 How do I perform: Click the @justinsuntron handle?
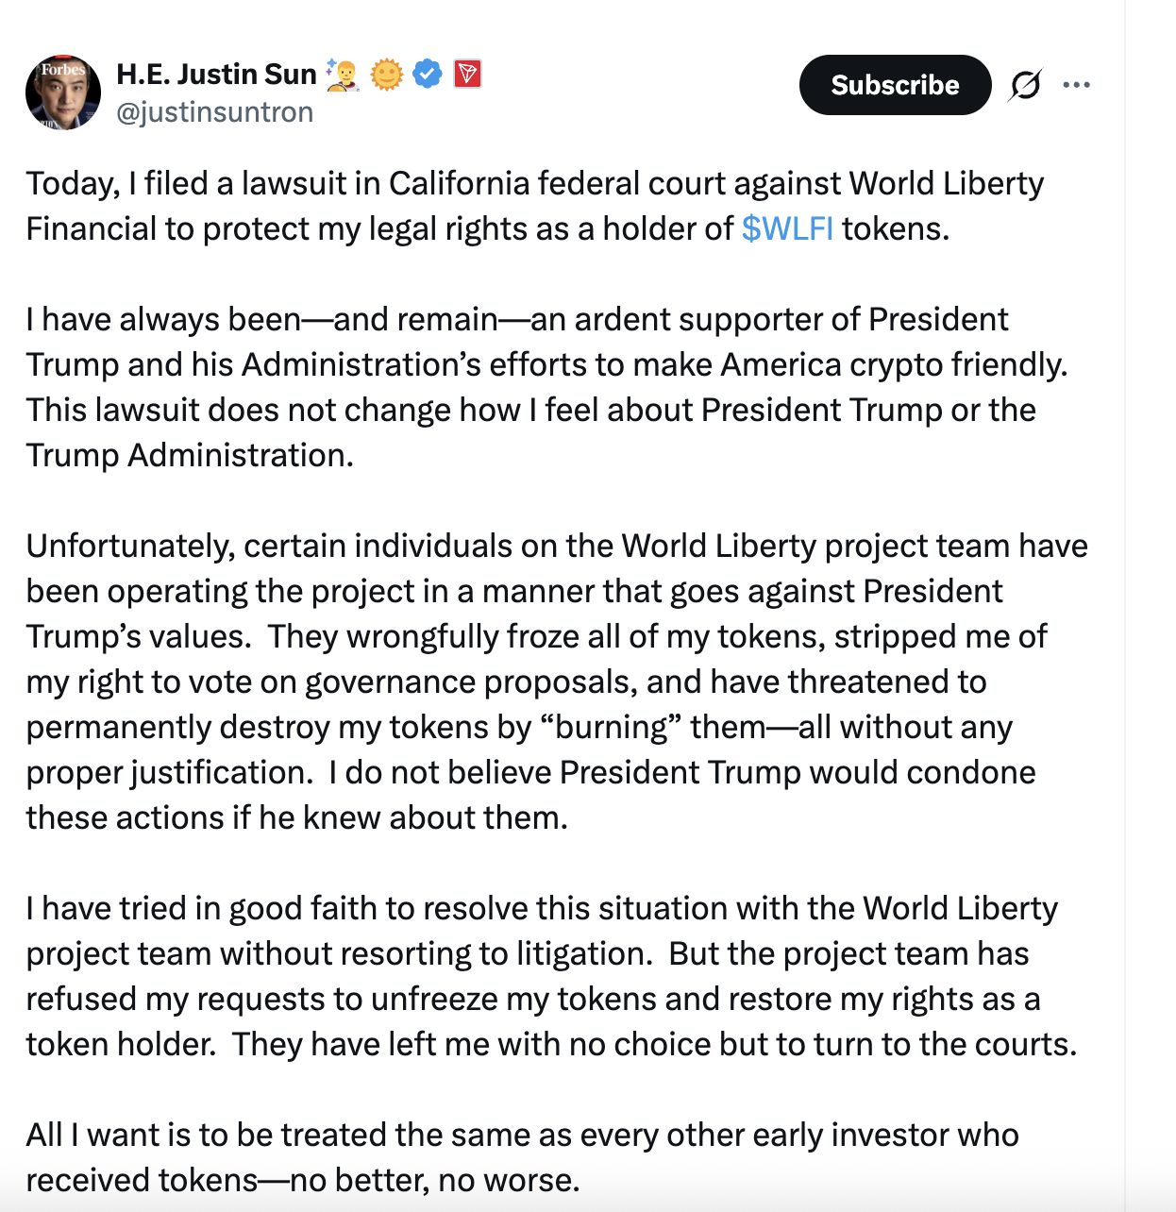click(x=214, y=112)
